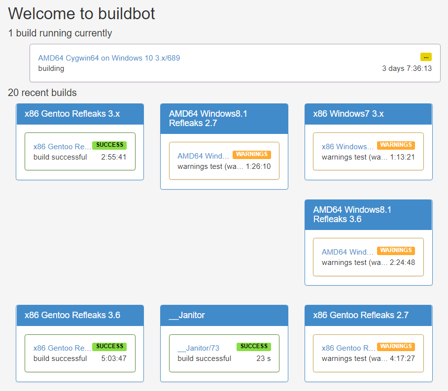Viewport: 448px width, 391px height.
Task: Click 'build successful' text in __Janitor card
Action: (x=204, y=358)
